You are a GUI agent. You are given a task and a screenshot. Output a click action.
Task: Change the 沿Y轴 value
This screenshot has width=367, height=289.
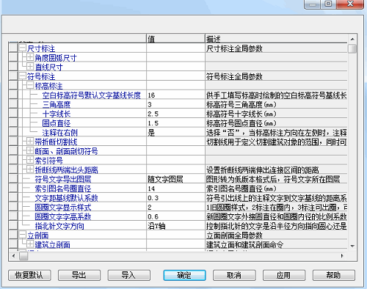coord(175,226)
